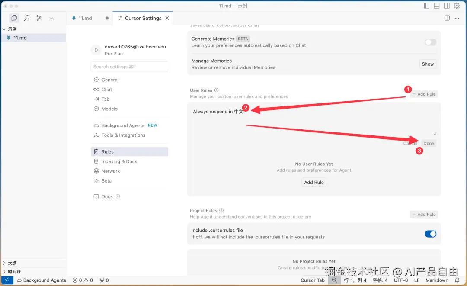Open the Source Control branch icon
The height and width of the screenshot is (286, 467).
pos(39,18)
